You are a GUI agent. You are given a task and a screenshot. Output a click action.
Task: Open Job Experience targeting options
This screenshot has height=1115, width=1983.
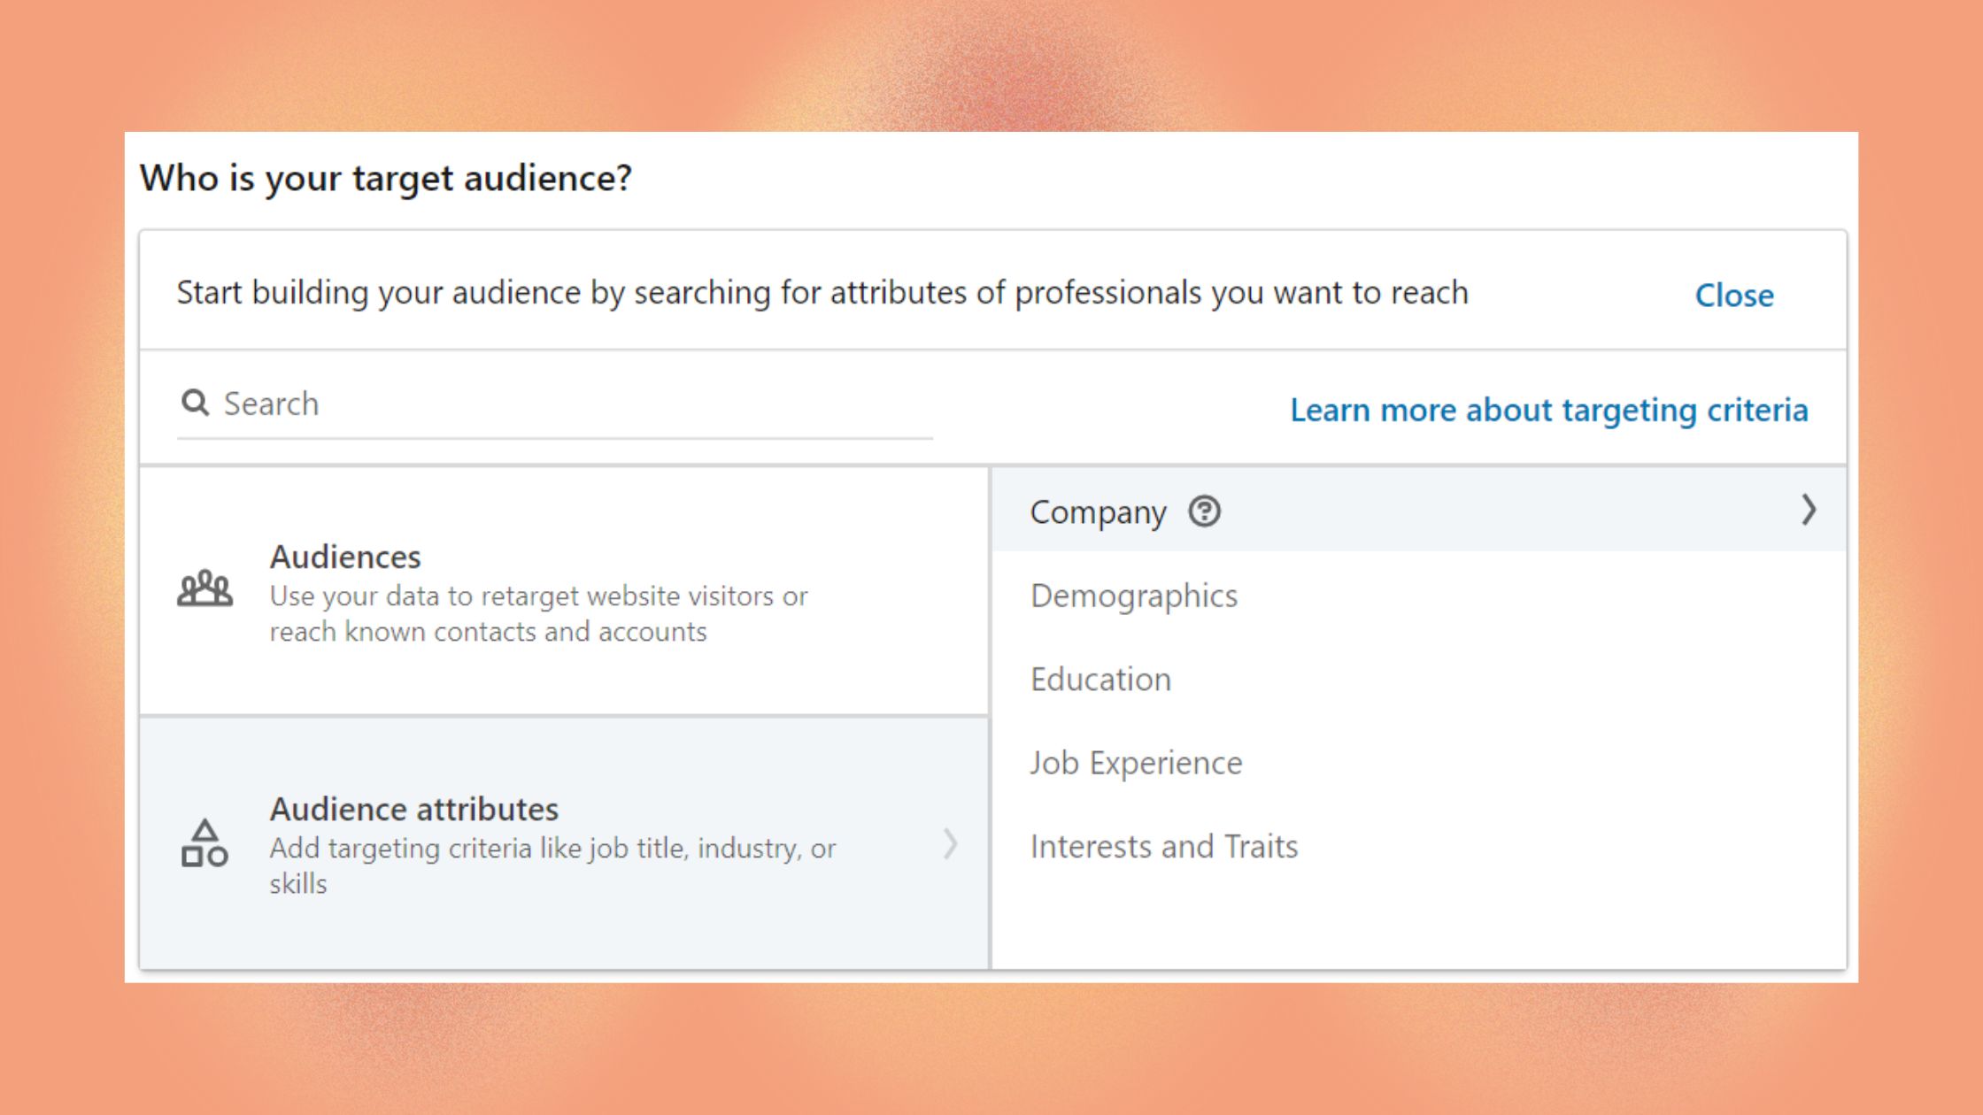(x=1136, y=762)
